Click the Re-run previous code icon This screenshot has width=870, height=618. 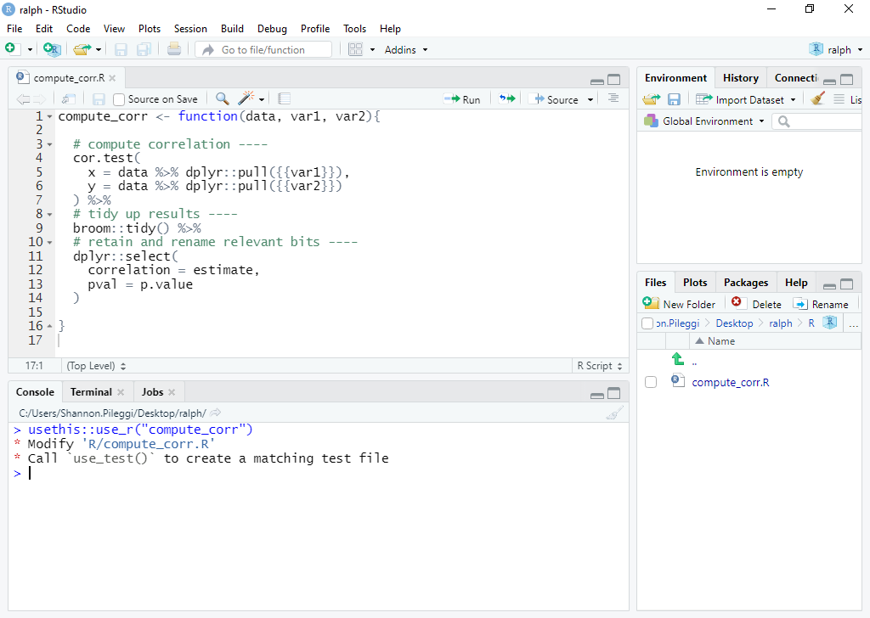[507, 98]
